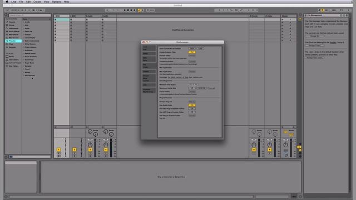Click the Arrangement Record button
356x200 pixels.
tap(131, 10)
